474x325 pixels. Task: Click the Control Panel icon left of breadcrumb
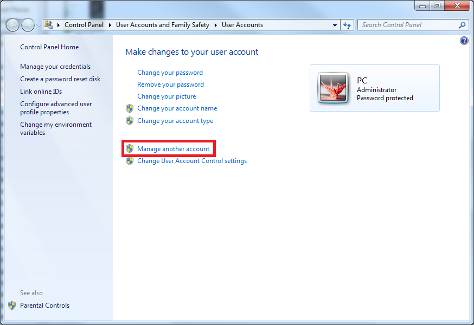click(48, 24)
